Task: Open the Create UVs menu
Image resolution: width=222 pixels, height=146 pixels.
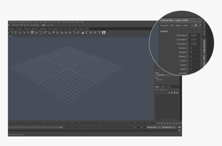Action: 46,22
